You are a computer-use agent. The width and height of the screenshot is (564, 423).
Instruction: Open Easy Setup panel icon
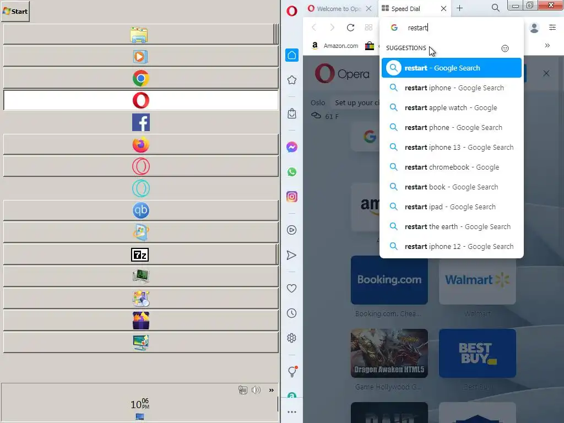coord(552,28)
